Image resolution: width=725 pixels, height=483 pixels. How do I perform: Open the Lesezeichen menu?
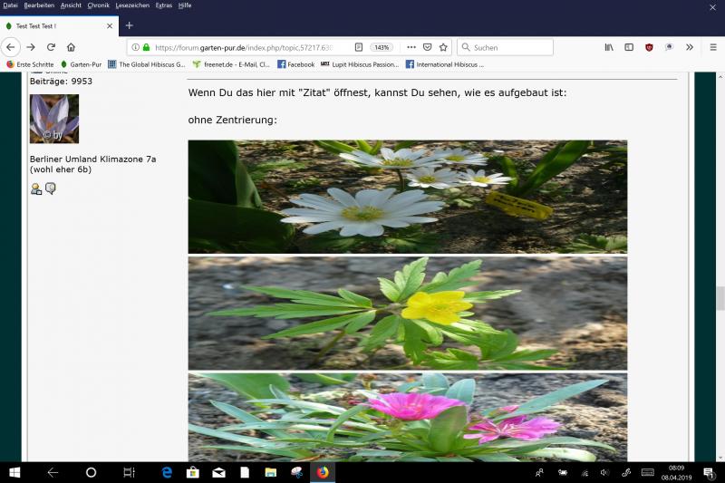[132, 5]
